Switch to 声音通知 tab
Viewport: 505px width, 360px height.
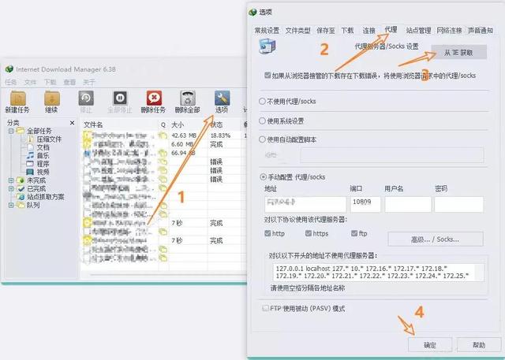481,31
